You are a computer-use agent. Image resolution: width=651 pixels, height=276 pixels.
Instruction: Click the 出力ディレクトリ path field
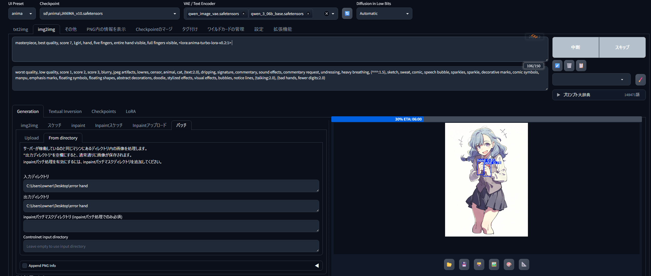tap(171, 206)
